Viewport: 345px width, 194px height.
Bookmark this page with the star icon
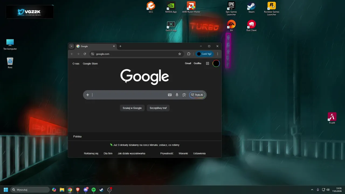180,54
